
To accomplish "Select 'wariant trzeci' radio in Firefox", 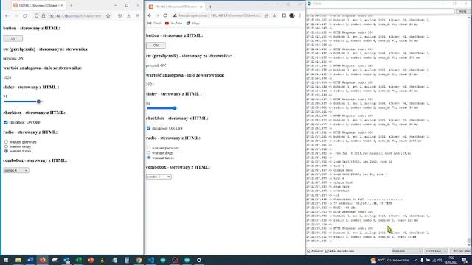I will pyautogui.click(x=6, y=151).
